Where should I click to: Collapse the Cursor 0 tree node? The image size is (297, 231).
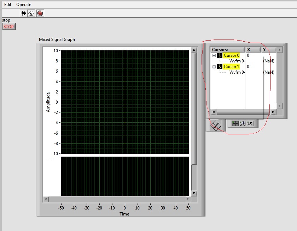point(214,55)
